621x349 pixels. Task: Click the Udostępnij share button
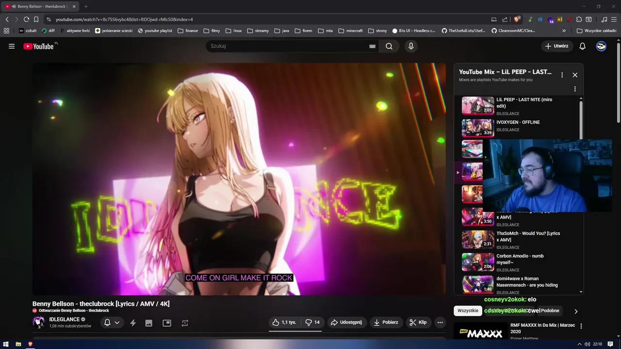pos(346,322)
